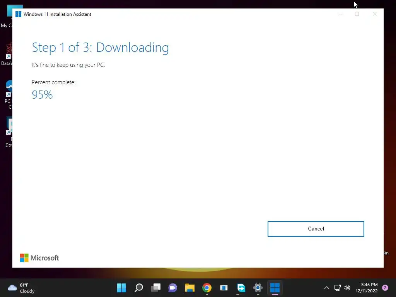The image size is (396, 297).
Task: Launch Teams Chat from taskbar
Action: [x=173, y=288]
